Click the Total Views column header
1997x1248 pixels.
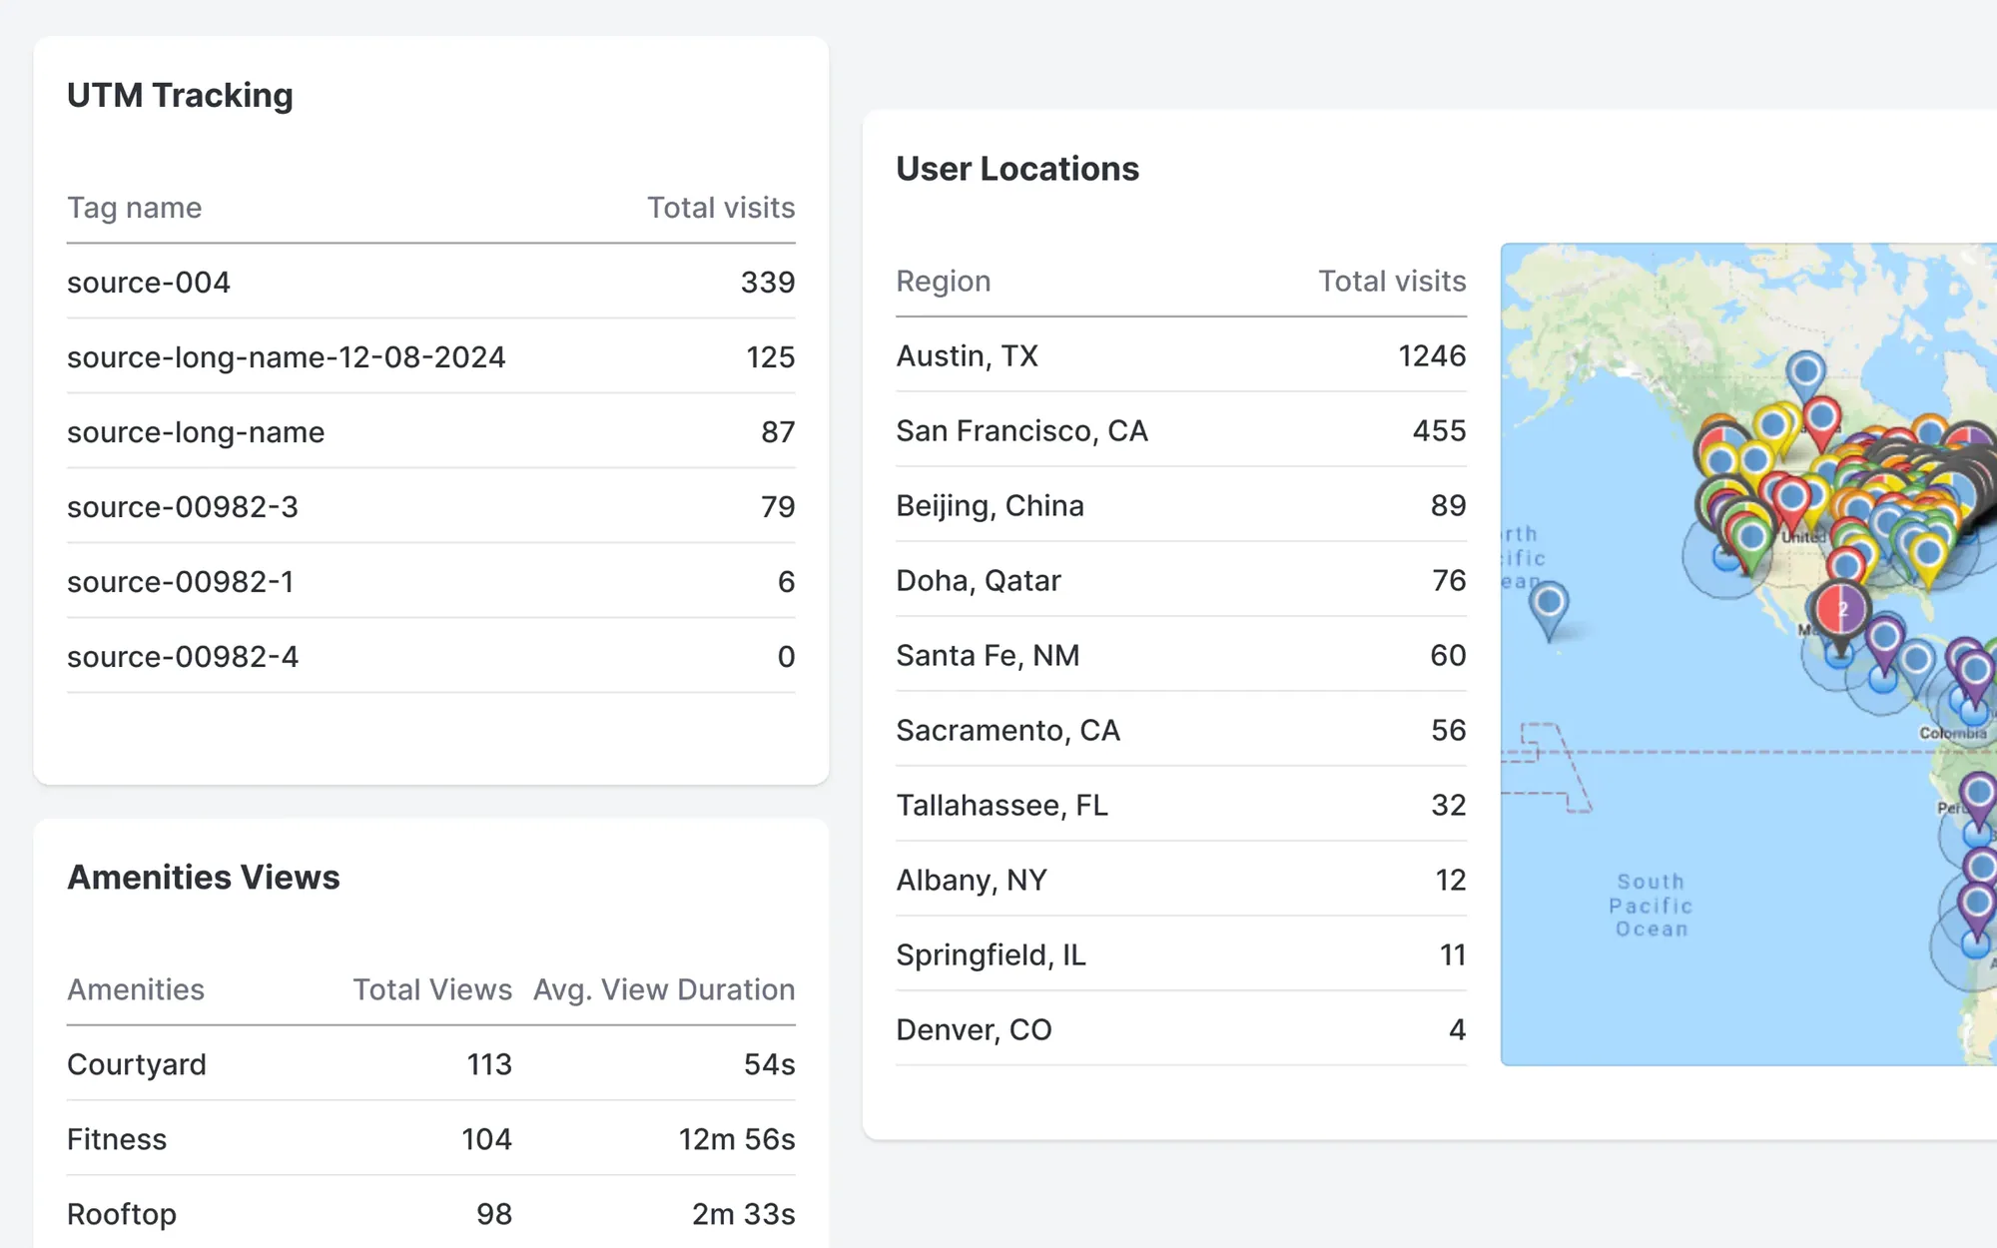pyautogui.click(x=432, y=989)
